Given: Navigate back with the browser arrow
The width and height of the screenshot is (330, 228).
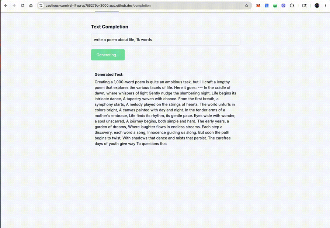Looking at the screenshot, I should click(6, 6).
